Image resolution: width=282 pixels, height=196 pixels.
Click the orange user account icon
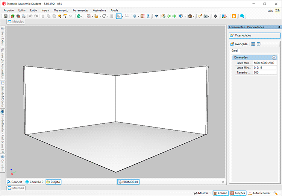point(234,16)
